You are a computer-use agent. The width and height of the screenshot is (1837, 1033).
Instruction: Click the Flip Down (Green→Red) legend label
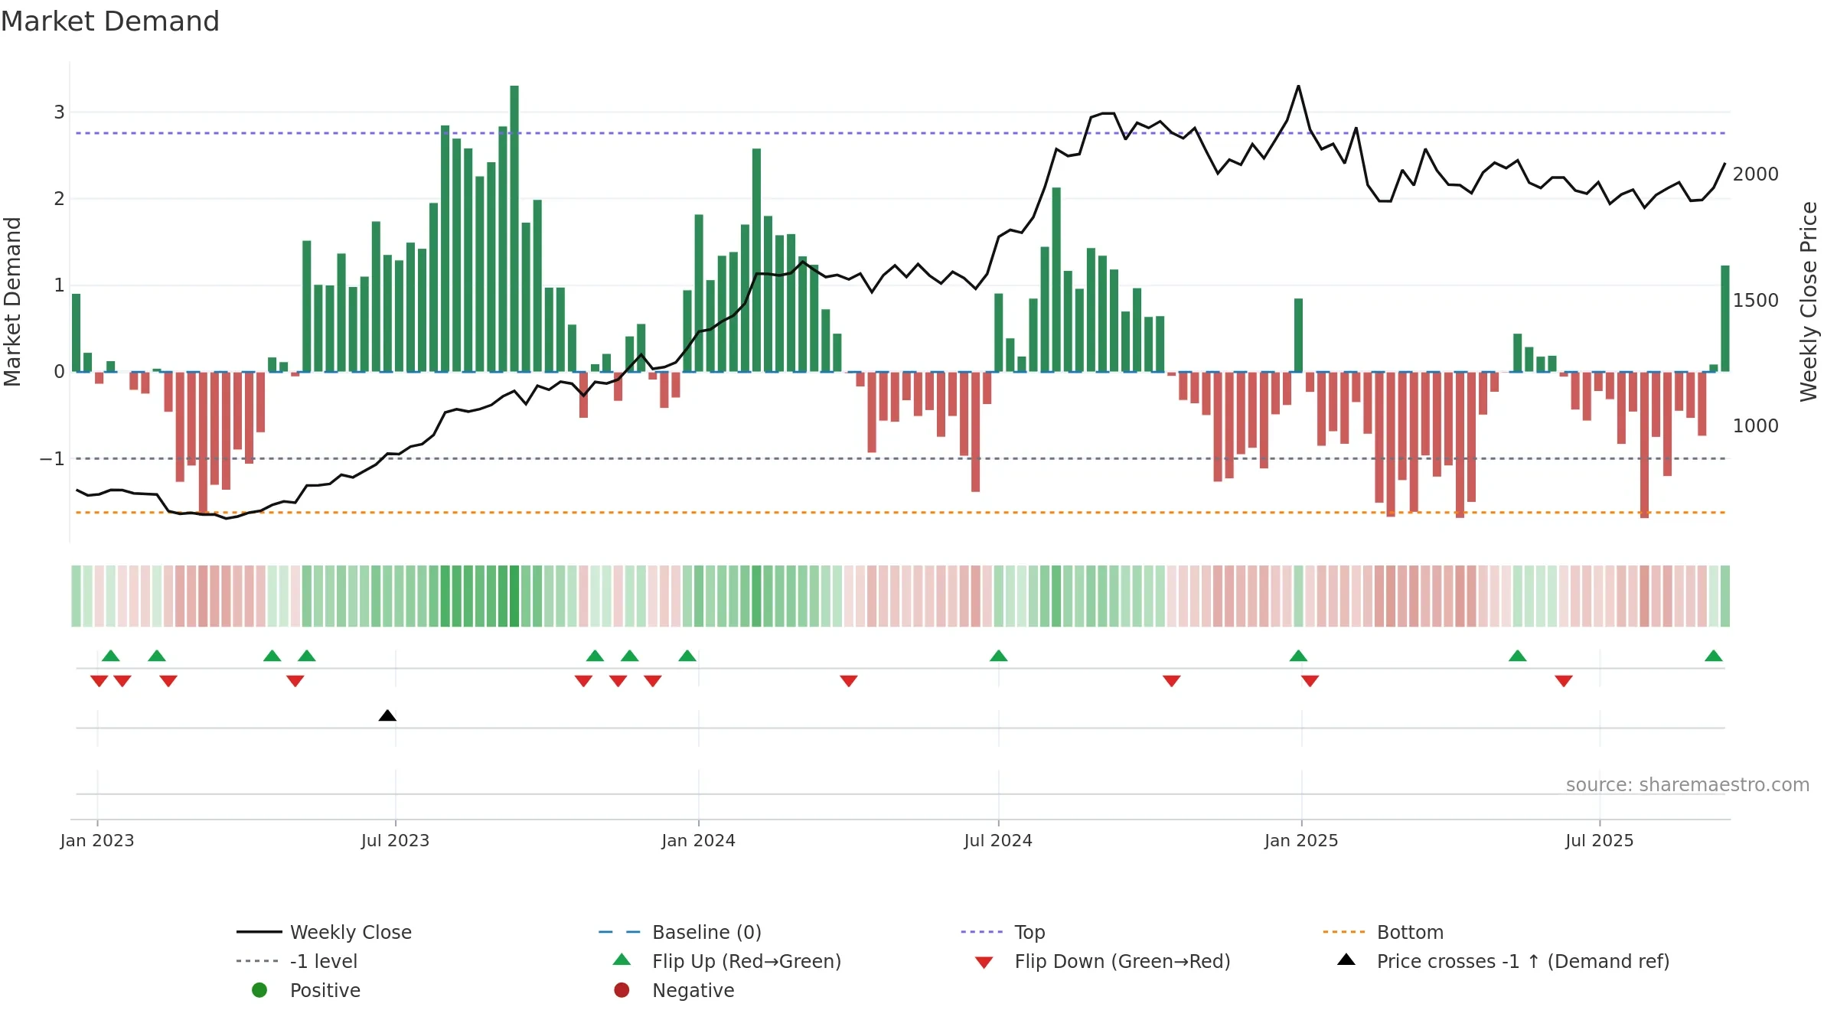coord(1122,961)
